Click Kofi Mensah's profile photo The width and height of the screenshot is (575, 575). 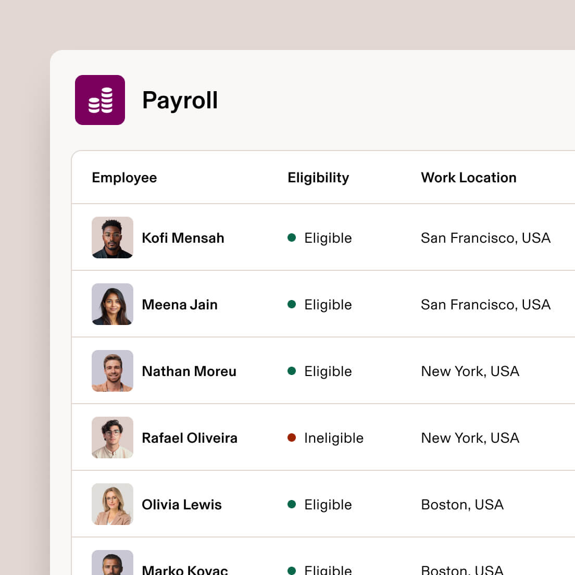coord(113,238)
